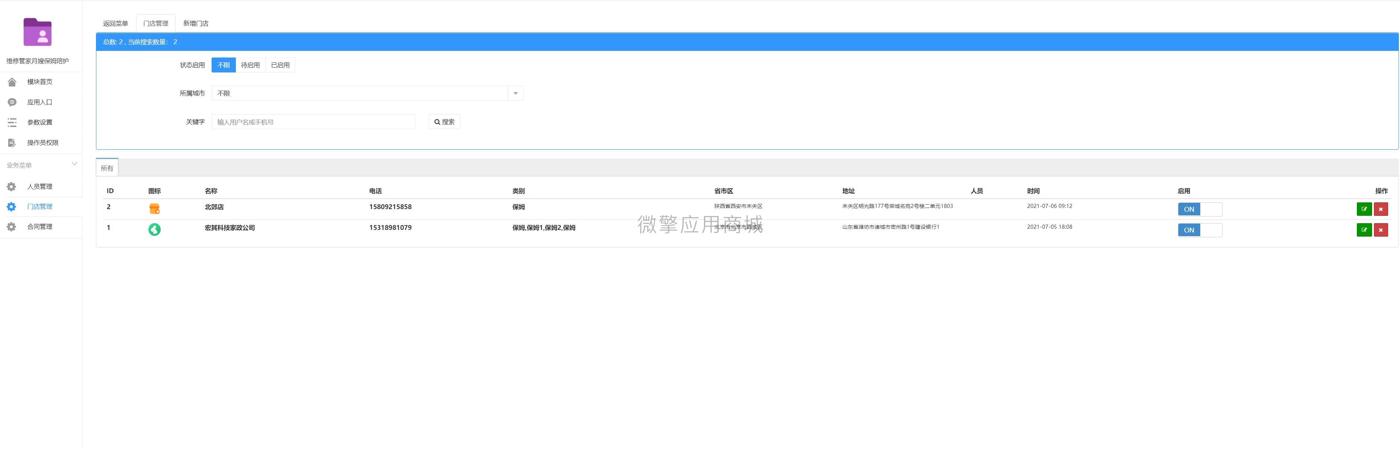The height and width of the screenshot is (449, 1400).
Task: Click the address 山东省潍坊市诸城市密州路1号
Action: [x=891, y=227]
